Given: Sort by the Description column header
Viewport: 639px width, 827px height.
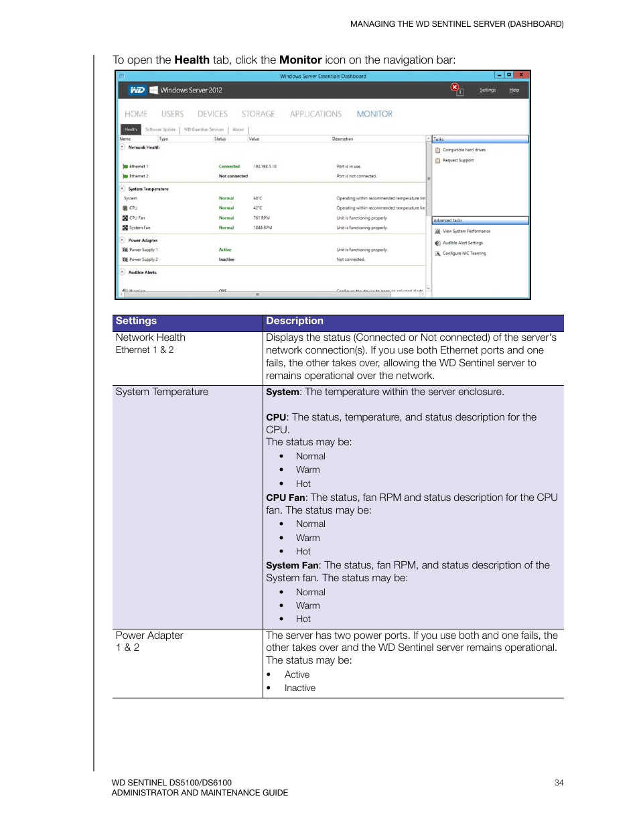Looking at the screenshot, I should pyautogui.click(x=378, y=139).
